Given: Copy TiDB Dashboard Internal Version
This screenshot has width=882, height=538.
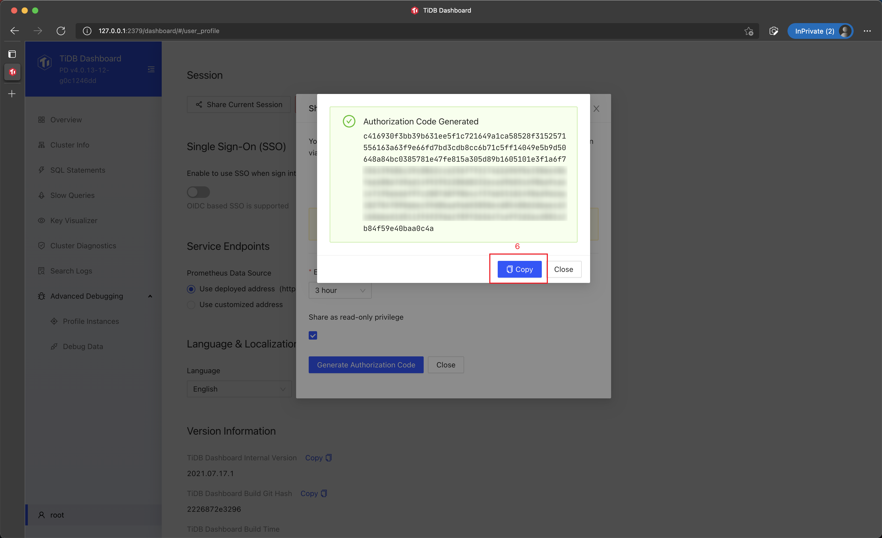Looking at the screenshot, I should [x=318, y=458].
